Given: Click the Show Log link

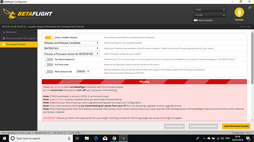Looking at the screenshot, I should pyautogui.click(x=245, y=26).
